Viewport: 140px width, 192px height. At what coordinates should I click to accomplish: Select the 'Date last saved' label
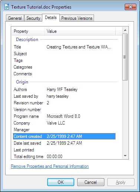click(27, 143)
